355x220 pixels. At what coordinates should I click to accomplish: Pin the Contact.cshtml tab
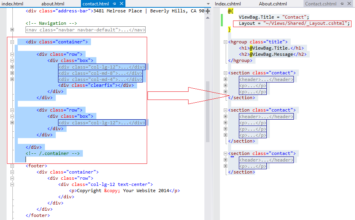click(x=342, y=3)
